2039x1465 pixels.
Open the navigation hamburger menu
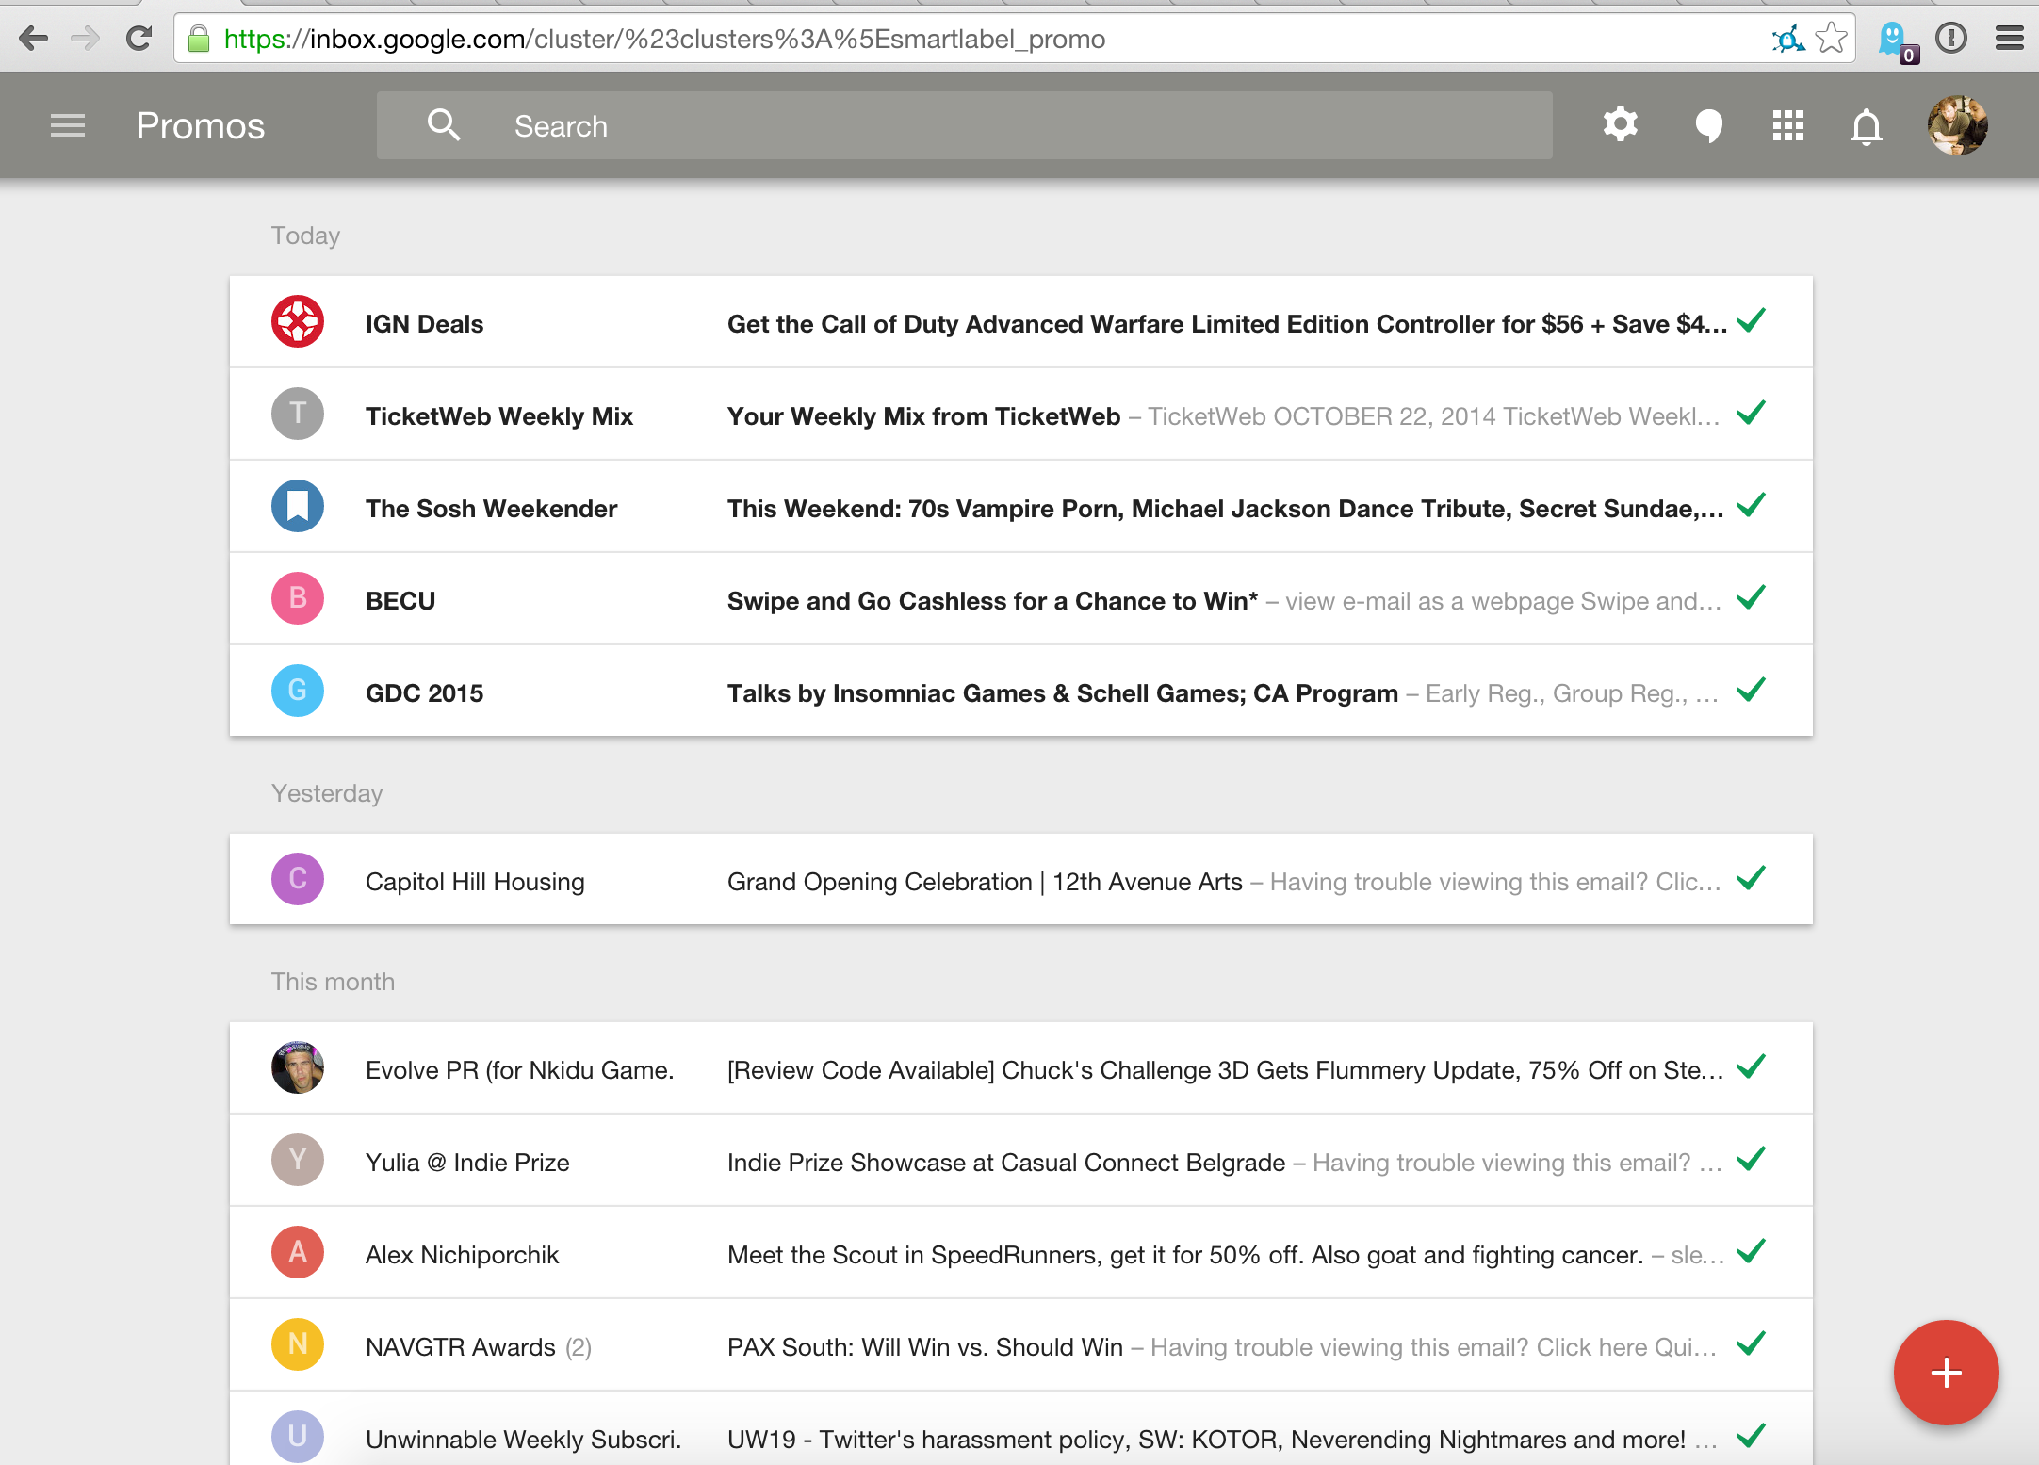click(x=67, y=124)
